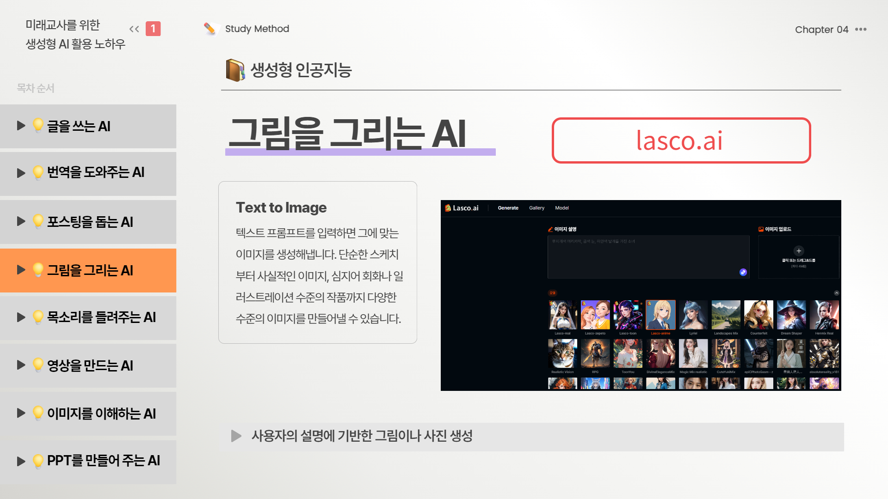The image size is (888, 499).
Task: Click the pencil icon beside Study Method
Action: point(210,29)
